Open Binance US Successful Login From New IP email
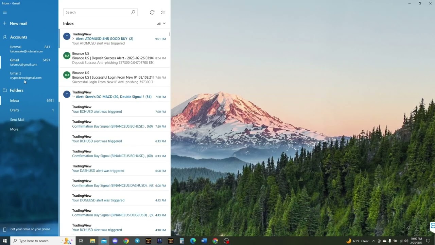This screenshot has width=435, height=245. click(x=115, y=78)
